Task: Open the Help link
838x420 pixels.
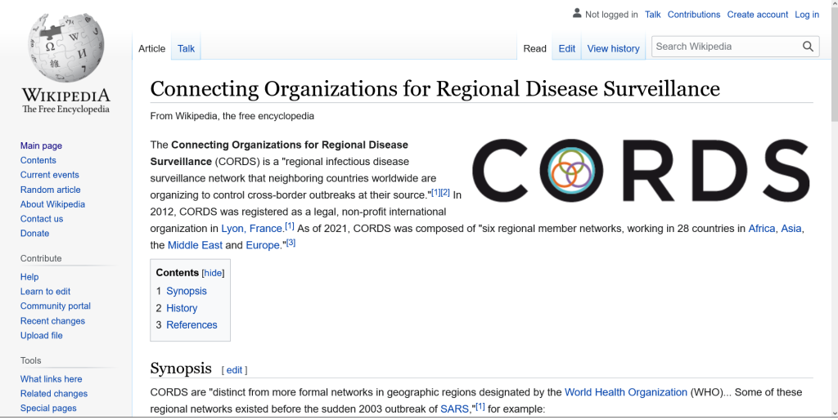Action: (x=29, y=277)
